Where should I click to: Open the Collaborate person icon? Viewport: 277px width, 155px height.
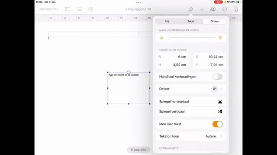[213, 9]
